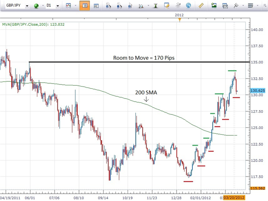Open the GBP/JPY symbol dropdown

[x=27, y=6]
